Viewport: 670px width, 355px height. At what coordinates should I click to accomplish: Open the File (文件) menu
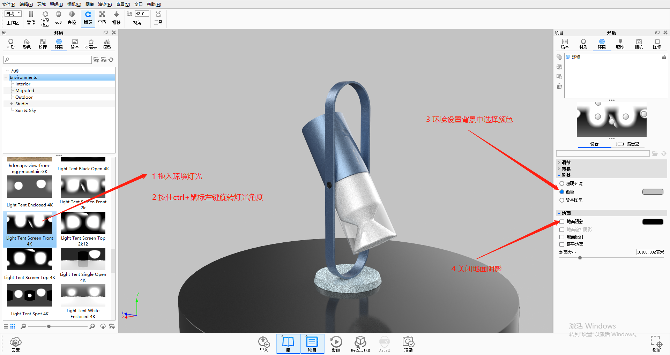tap(9, 5)
